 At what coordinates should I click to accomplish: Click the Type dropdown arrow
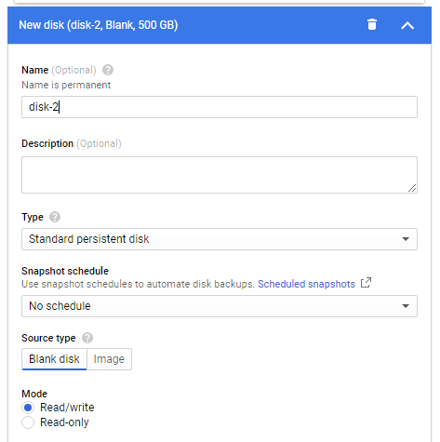tap(406, 239)
